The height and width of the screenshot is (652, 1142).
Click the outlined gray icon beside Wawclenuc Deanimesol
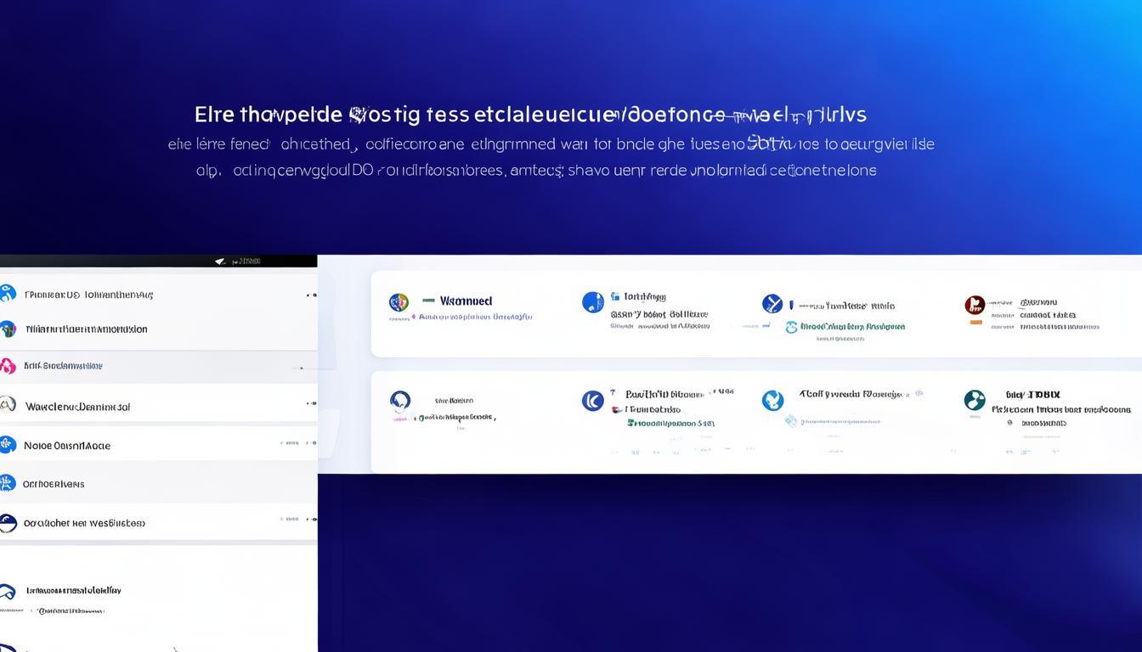8,405
